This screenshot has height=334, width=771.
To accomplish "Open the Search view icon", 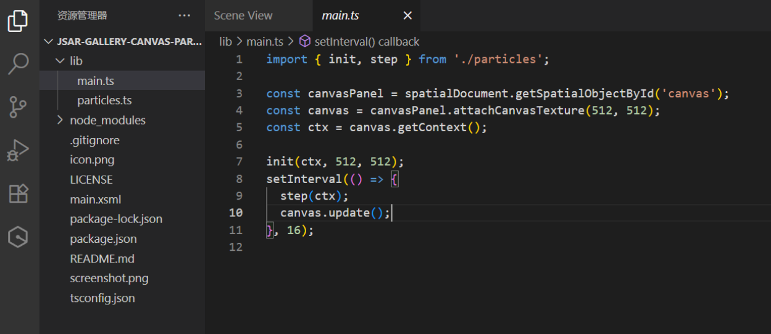I will click(18, 63).
